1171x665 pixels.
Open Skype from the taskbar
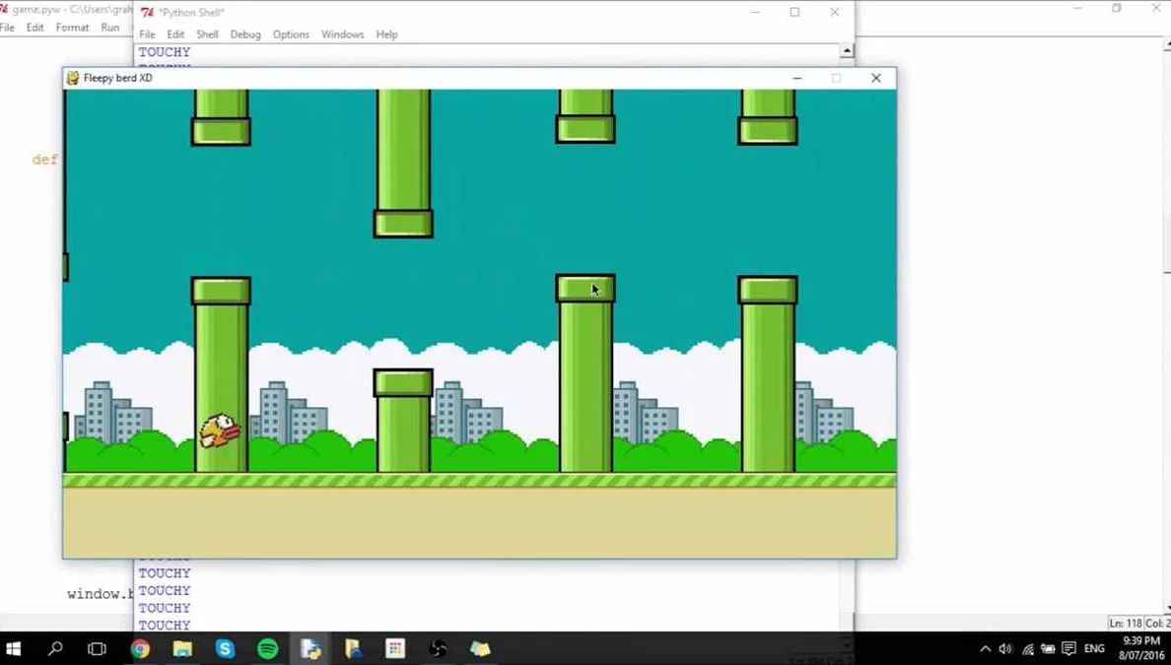(x=224, y=649)
